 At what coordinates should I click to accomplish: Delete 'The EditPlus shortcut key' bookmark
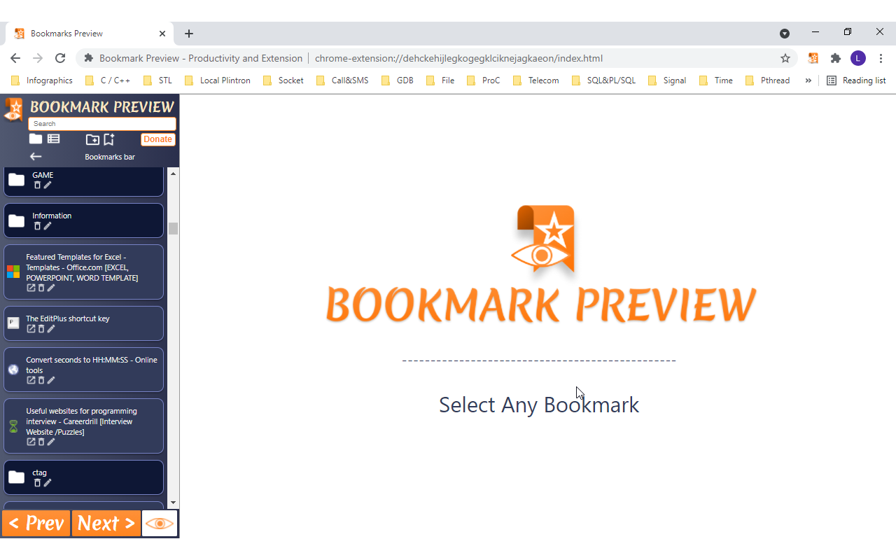pyautogui.click(x=41, y=328)
